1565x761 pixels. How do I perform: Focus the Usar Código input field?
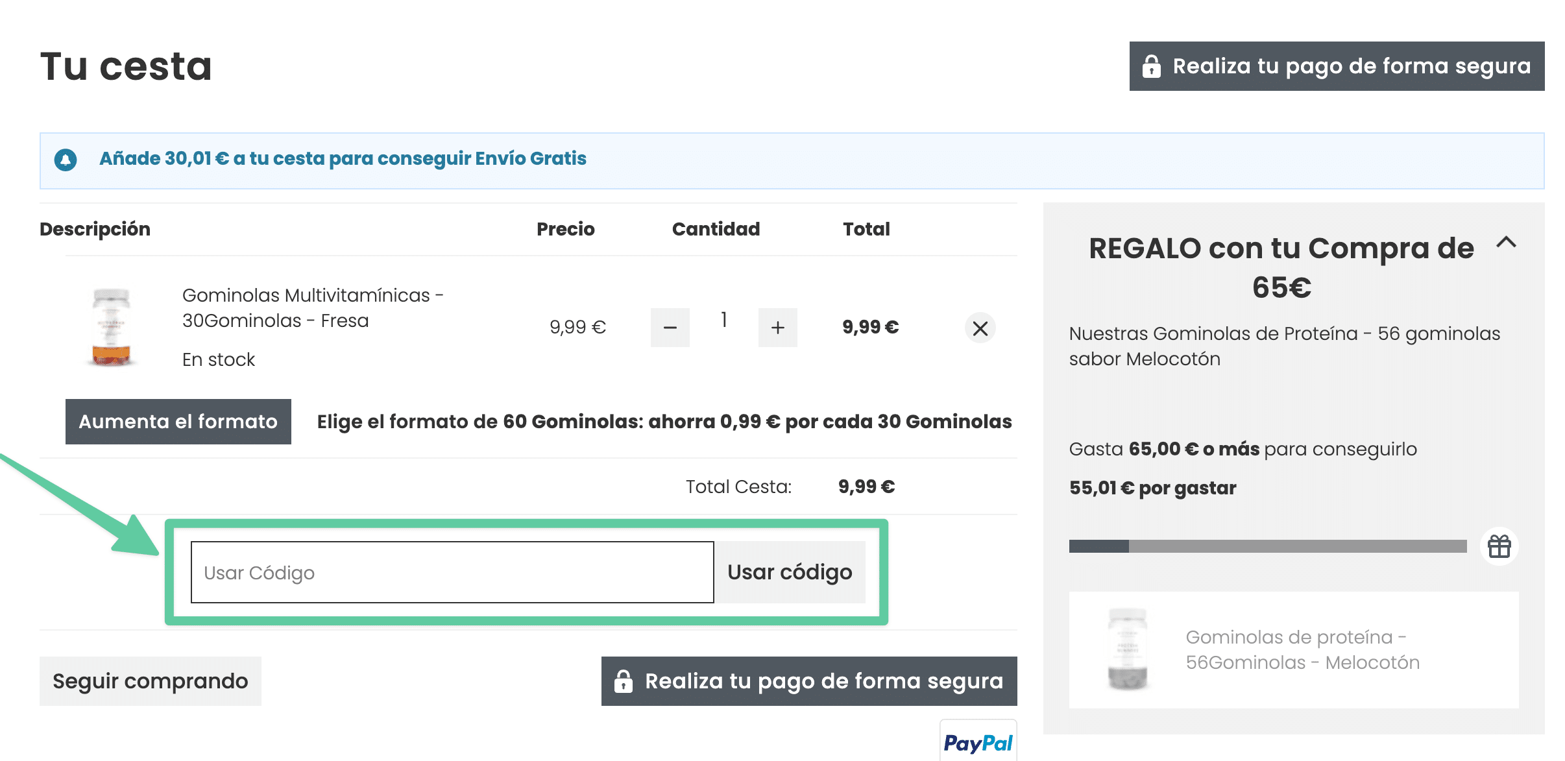click(x=452, y=572)
